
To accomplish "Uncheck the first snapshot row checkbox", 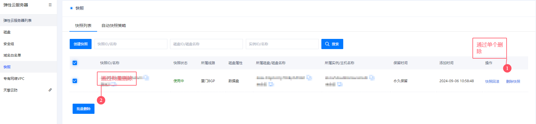I will pos(75,81).
